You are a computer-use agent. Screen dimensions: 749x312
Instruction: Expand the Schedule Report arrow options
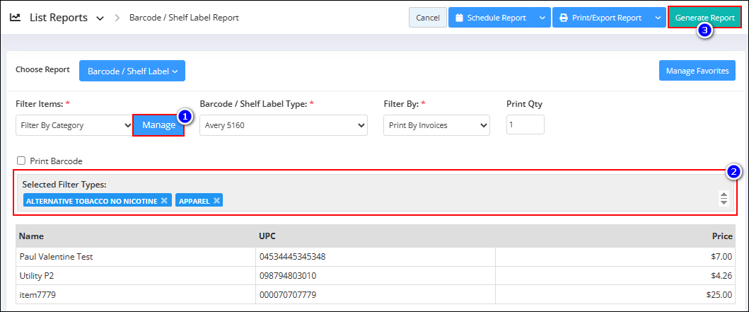pyautogui.click(x=542, y=18)
